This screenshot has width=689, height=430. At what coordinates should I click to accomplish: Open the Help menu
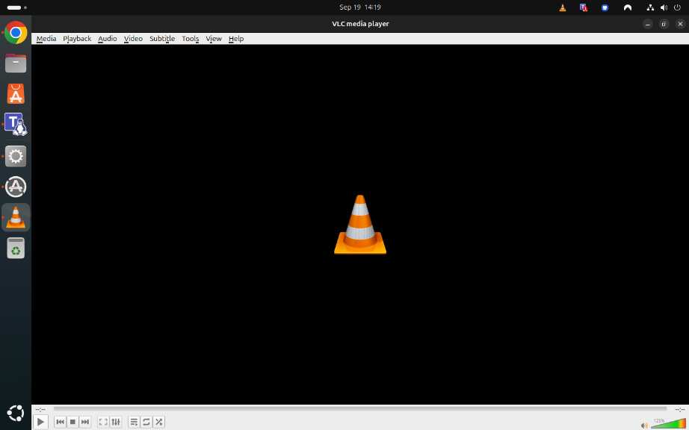[236, 39]
